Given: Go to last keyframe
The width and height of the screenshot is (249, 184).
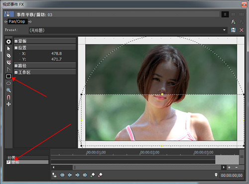Looking at the screenshot, I should (85, 175).
